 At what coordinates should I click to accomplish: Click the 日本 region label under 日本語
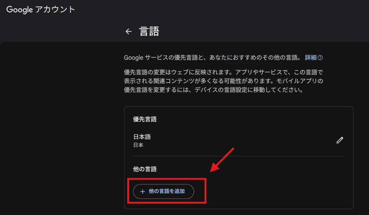[x=138, y=145]
